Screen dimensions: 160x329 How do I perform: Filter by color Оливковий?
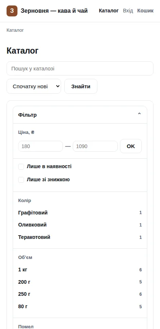(80, 225)
